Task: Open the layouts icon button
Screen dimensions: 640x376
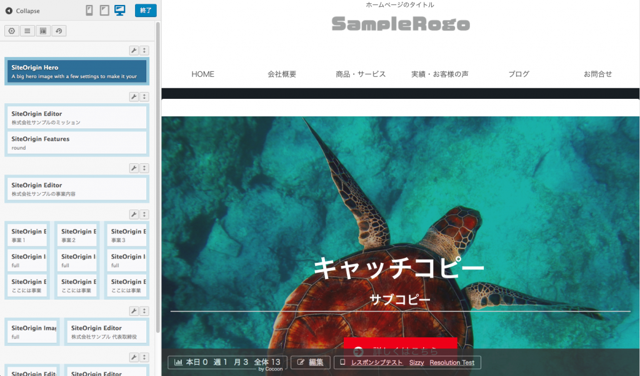Action: click(43, 31)
